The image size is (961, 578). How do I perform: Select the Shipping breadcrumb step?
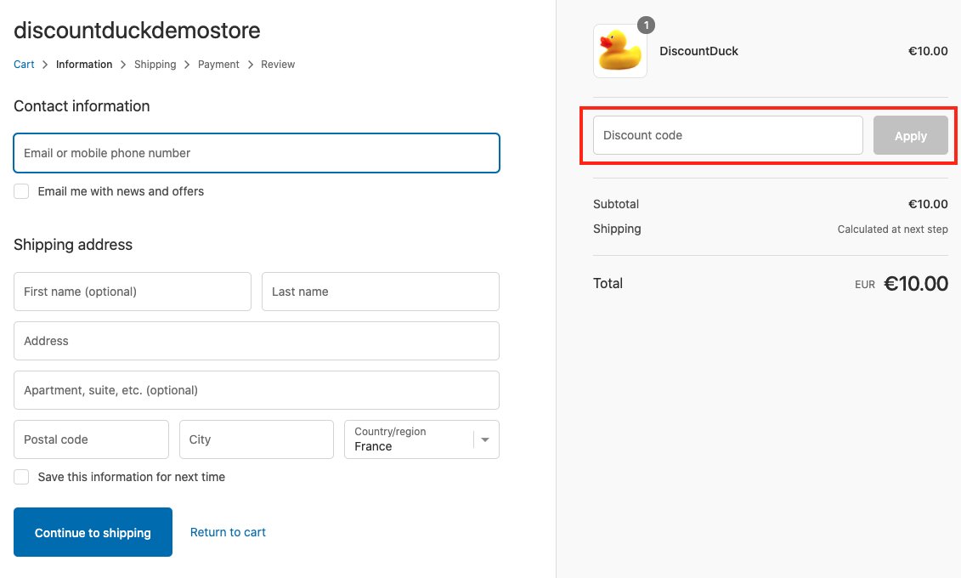[x=155, y=65]
